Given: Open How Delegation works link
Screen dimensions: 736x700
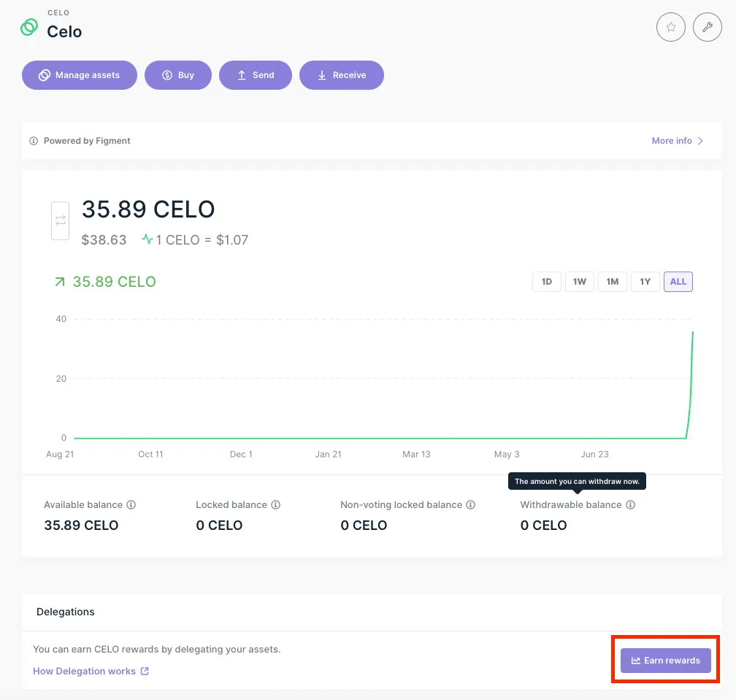Looking at the screenshot, I should [x=85, y=671].
